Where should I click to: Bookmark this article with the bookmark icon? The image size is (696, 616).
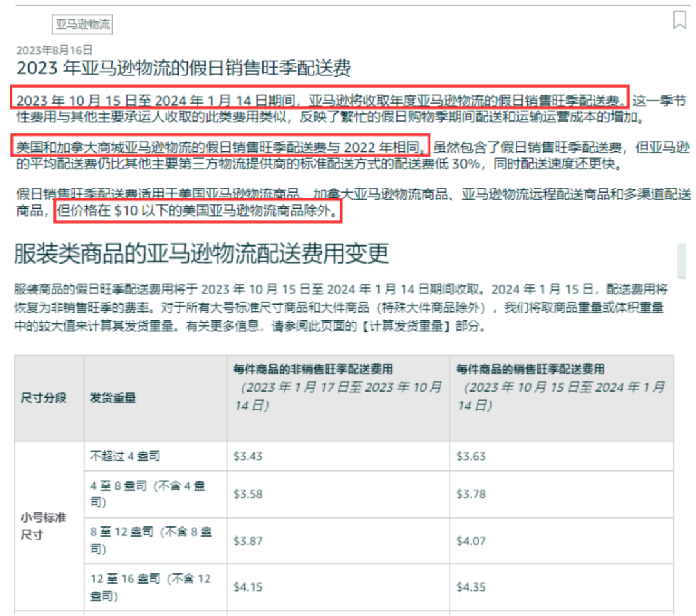click(x=679, y=20)
